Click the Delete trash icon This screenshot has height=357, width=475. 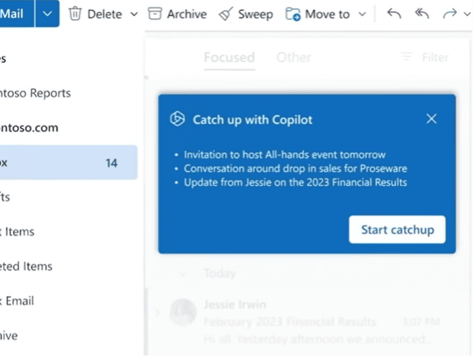pyautogui.click(x=75, y=14)
